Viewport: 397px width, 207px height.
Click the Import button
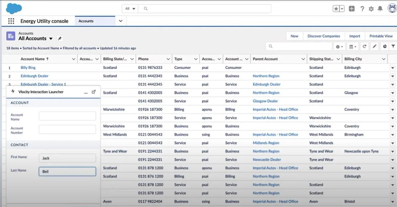point(355,36)
